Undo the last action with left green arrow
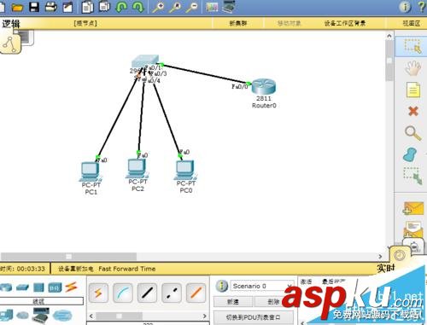Viewport: 427px width, 325px height. click(x=122, y=7)
